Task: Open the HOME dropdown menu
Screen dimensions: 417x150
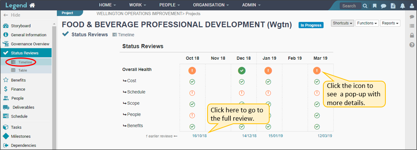Action: coord(107,5)
